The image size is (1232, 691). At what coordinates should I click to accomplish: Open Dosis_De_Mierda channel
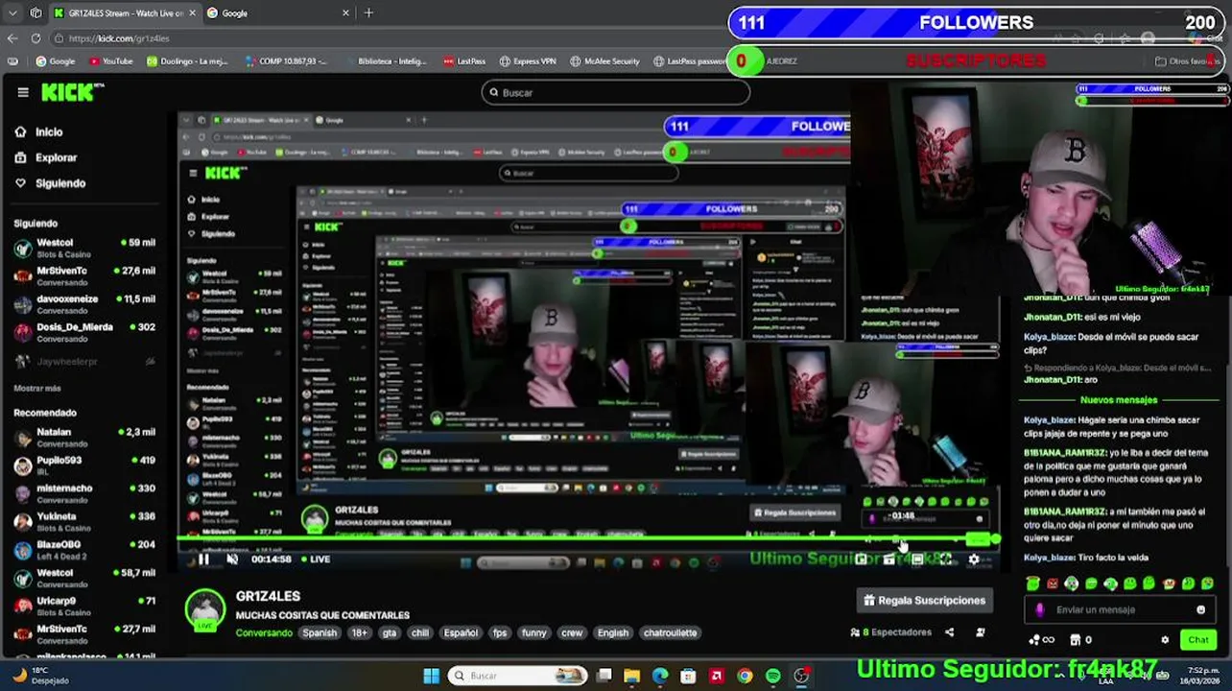84,332
